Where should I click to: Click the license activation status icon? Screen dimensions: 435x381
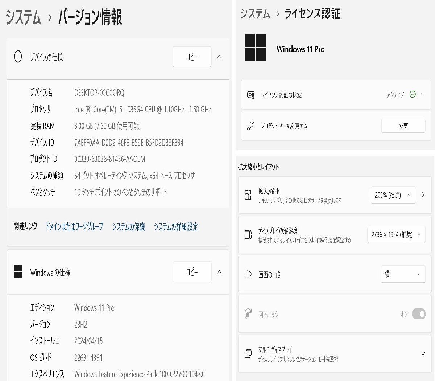pyautogui.click(x=250, y=95)
